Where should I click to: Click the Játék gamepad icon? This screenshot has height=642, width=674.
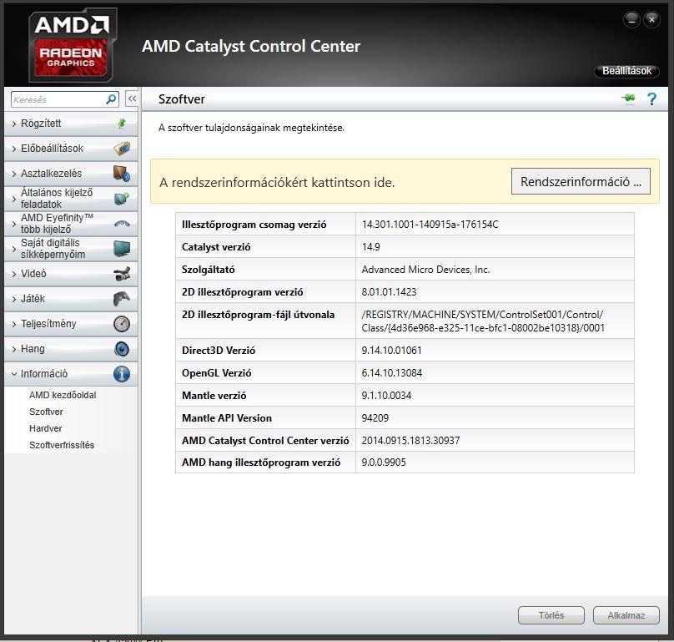click(122, 299)
